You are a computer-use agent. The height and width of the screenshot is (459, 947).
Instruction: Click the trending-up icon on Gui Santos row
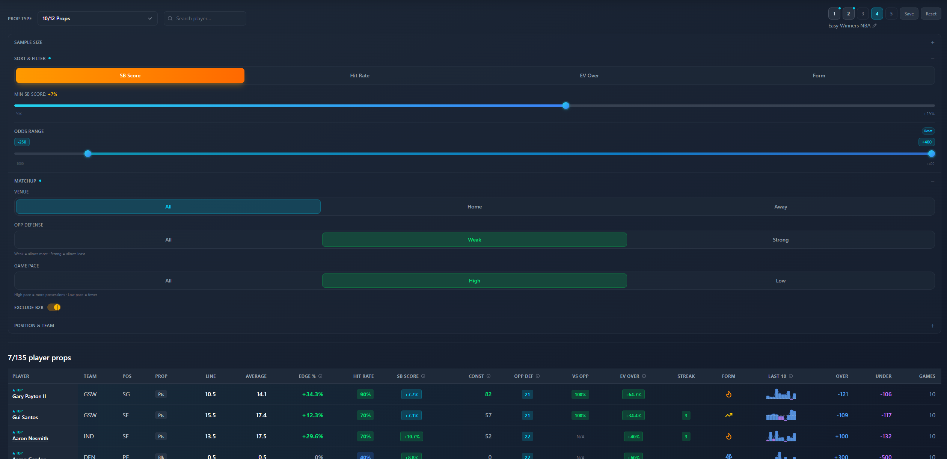(729, 415)
